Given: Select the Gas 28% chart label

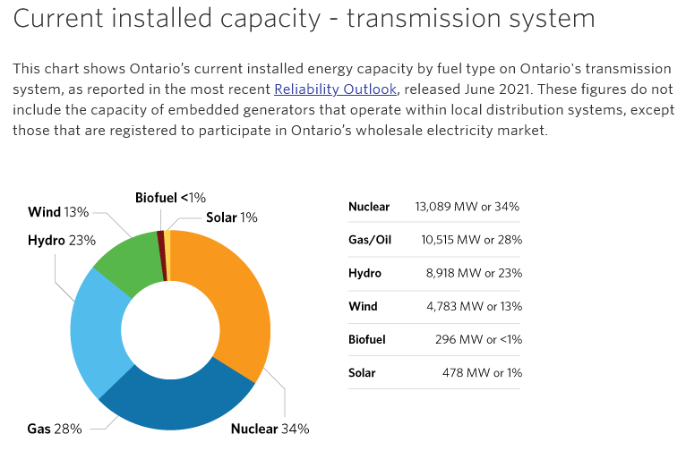Looking at the screenshot, I should coord(55,429).
